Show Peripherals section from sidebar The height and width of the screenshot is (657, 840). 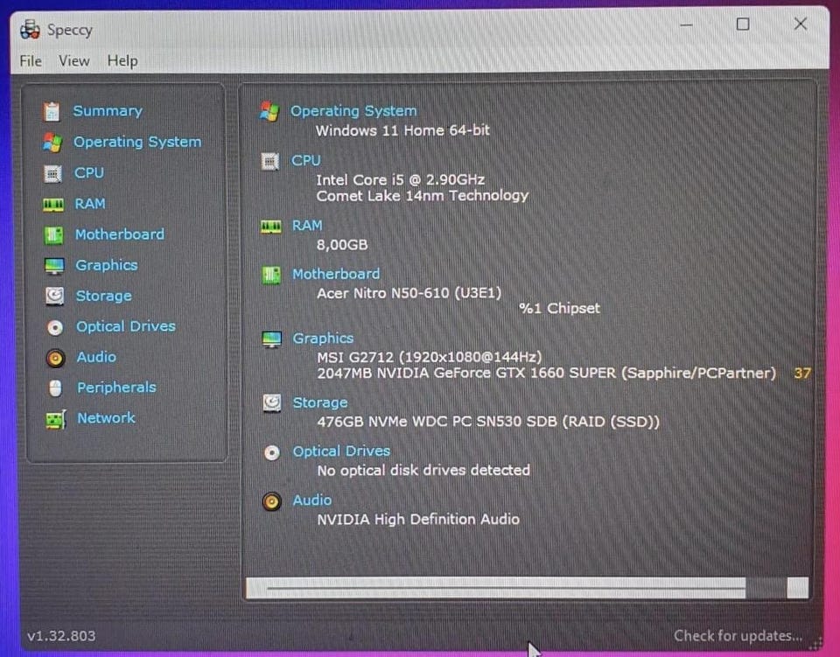pos(116,388)
